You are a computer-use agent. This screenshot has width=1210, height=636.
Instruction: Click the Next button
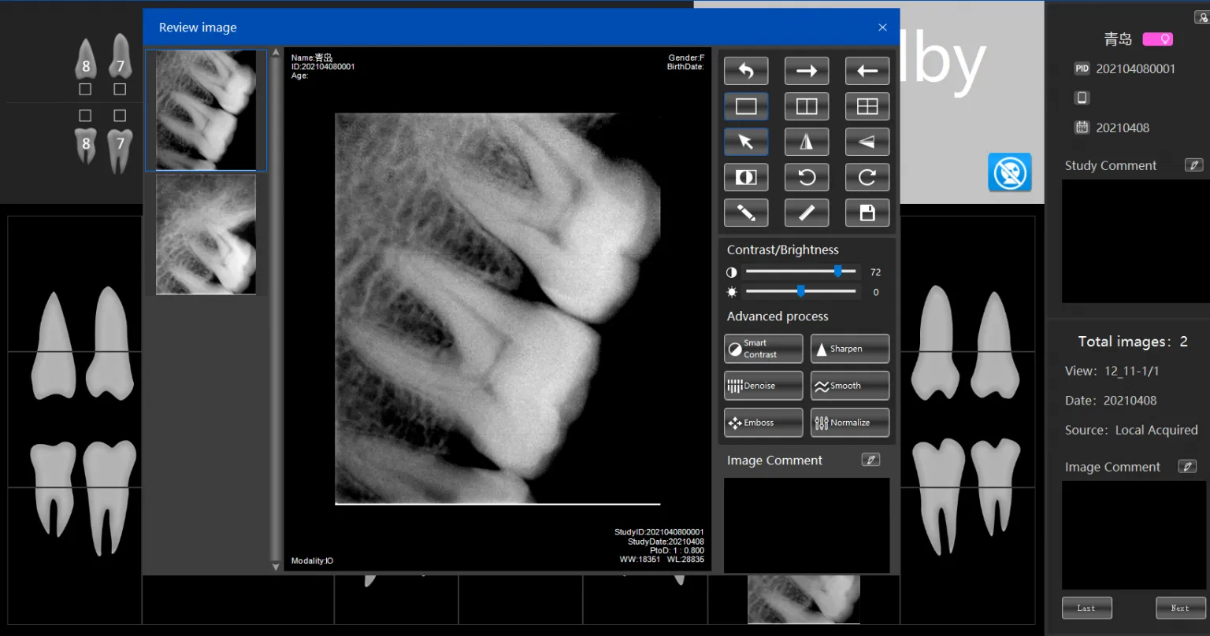click(1180, 608)
